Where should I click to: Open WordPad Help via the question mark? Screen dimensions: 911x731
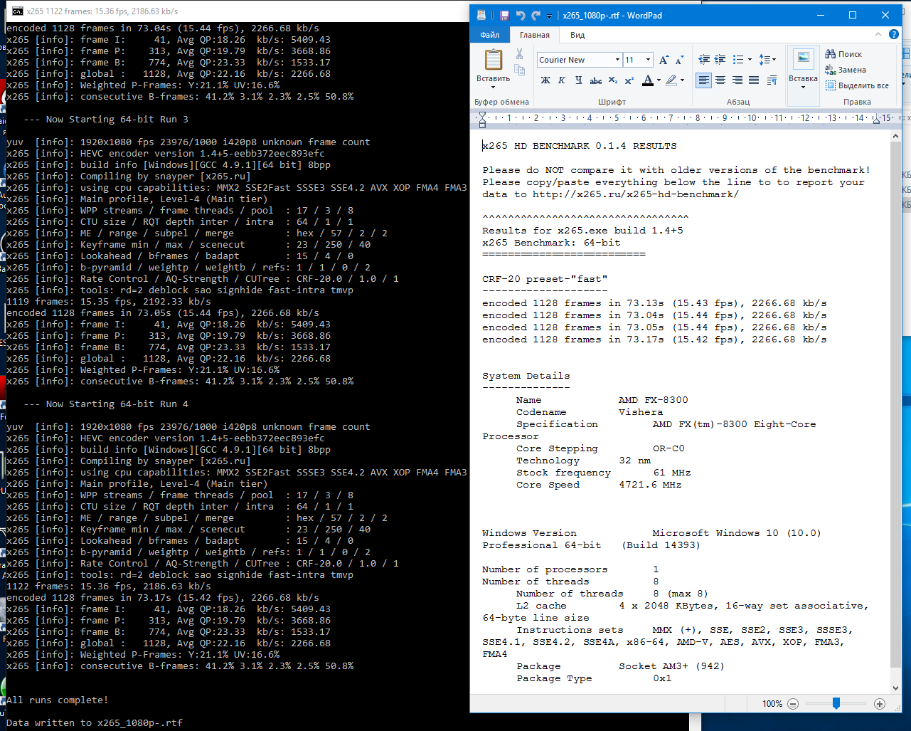(x=894, y=34)
